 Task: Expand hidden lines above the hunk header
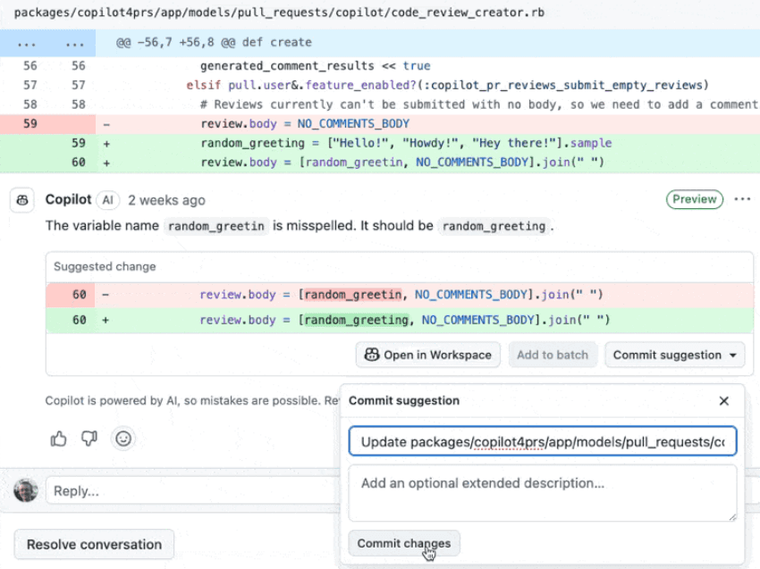click(47, 43)
